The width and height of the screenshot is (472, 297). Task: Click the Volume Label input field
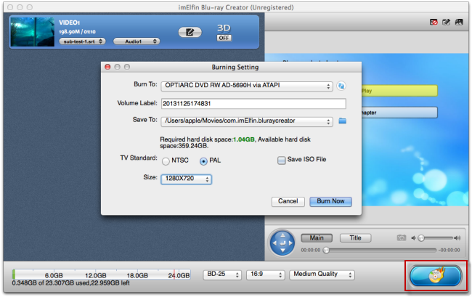tap(253, 104)
